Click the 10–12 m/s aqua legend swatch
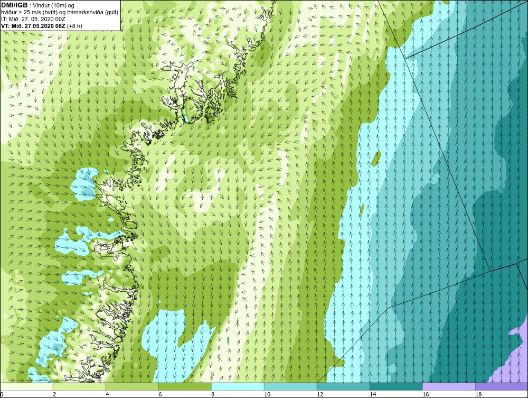 point(290,386)
